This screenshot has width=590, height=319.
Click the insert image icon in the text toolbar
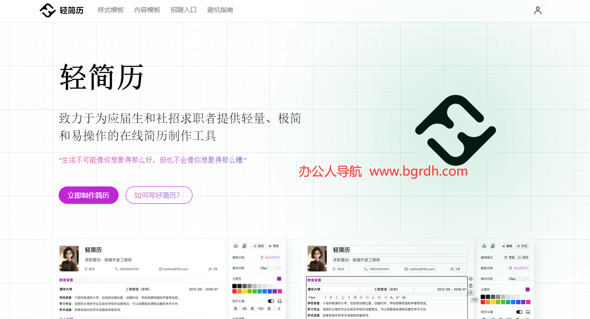point(404,298)
